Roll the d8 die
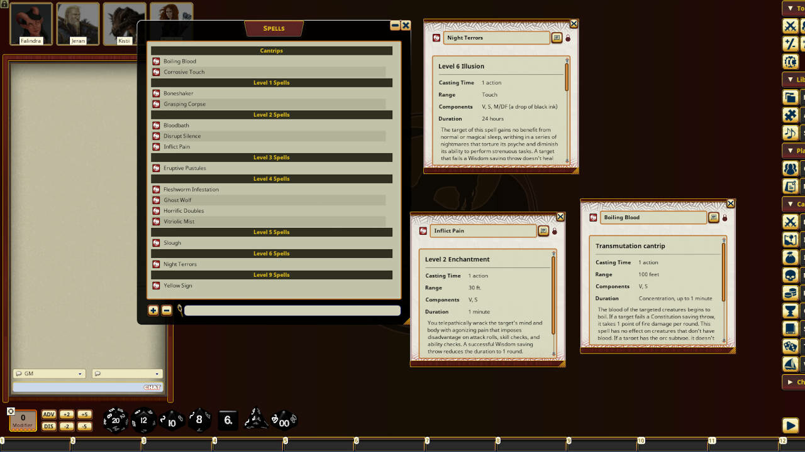Image resolution: width=805 pixels, height=452 pixels. [x=200, y=419]
